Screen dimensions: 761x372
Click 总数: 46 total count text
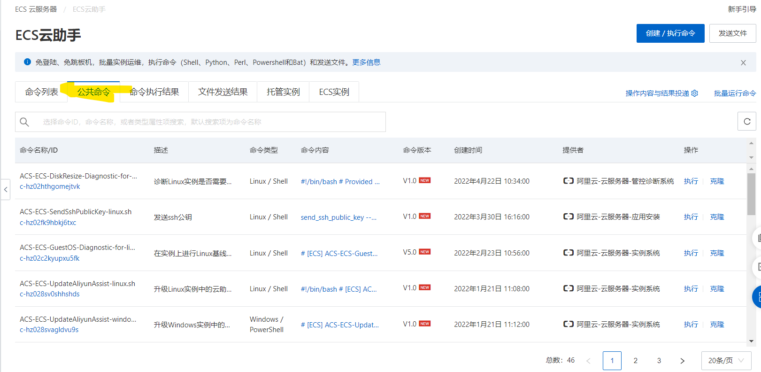560,360
